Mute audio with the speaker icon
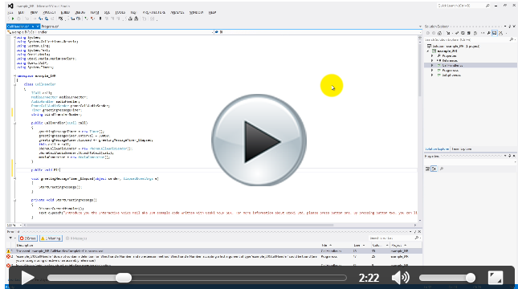Image resolution: width=518 pixels, height=289 pixels. tap(401, 278)
